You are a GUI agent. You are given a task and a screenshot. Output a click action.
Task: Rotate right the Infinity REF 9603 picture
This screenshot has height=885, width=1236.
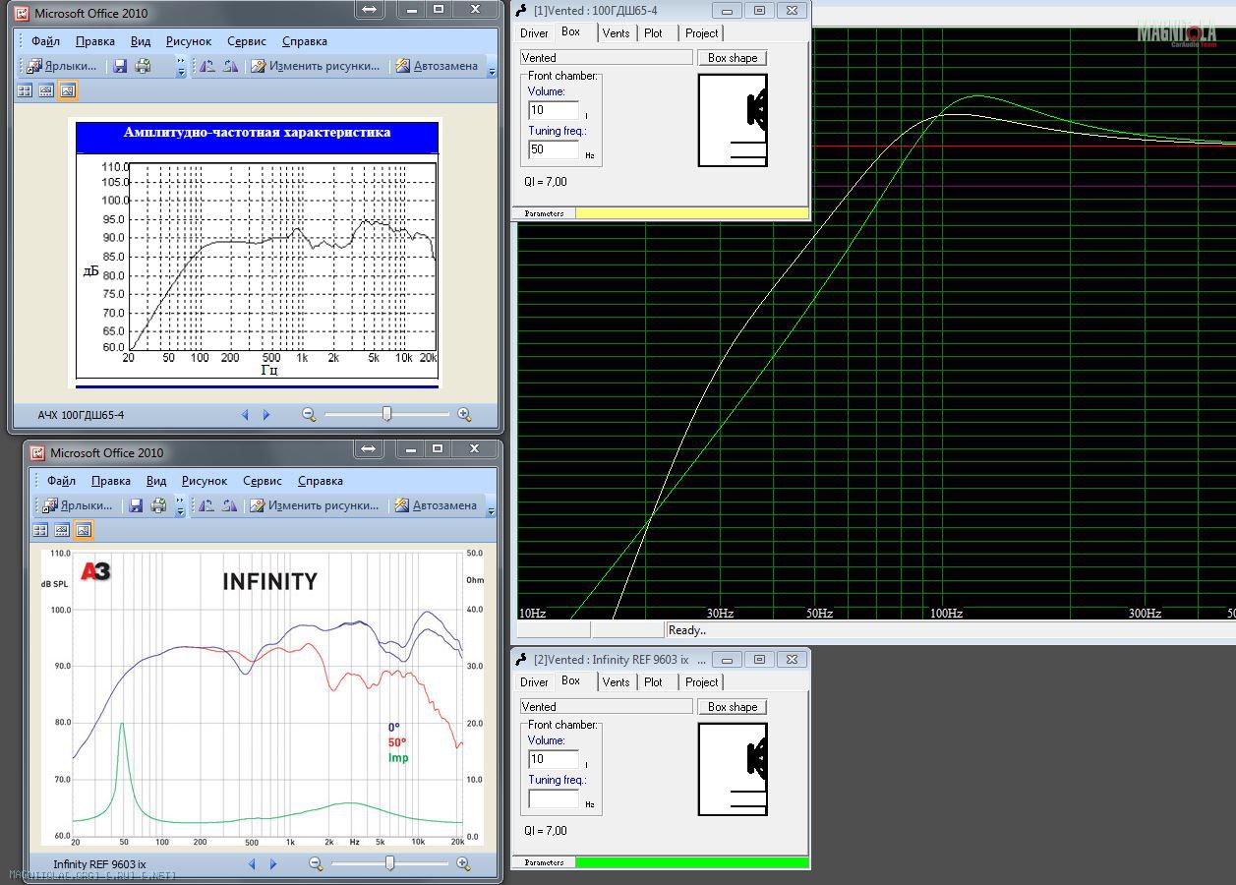point(227,505)
